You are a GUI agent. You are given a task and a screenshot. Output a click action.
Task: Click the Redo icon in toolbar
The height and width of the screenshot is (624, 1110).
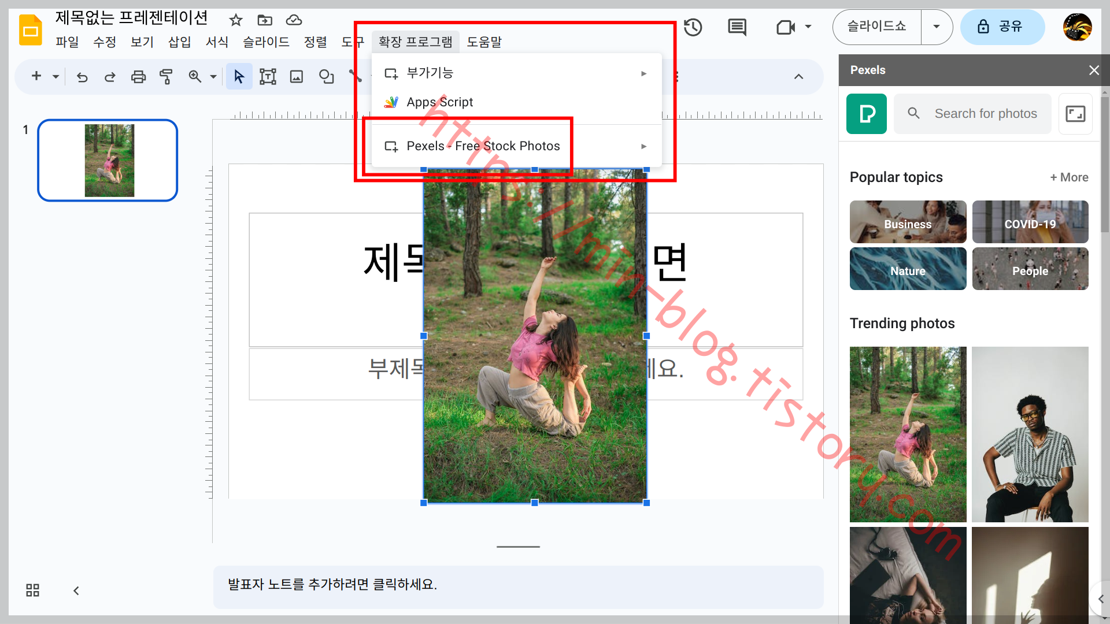110,76
